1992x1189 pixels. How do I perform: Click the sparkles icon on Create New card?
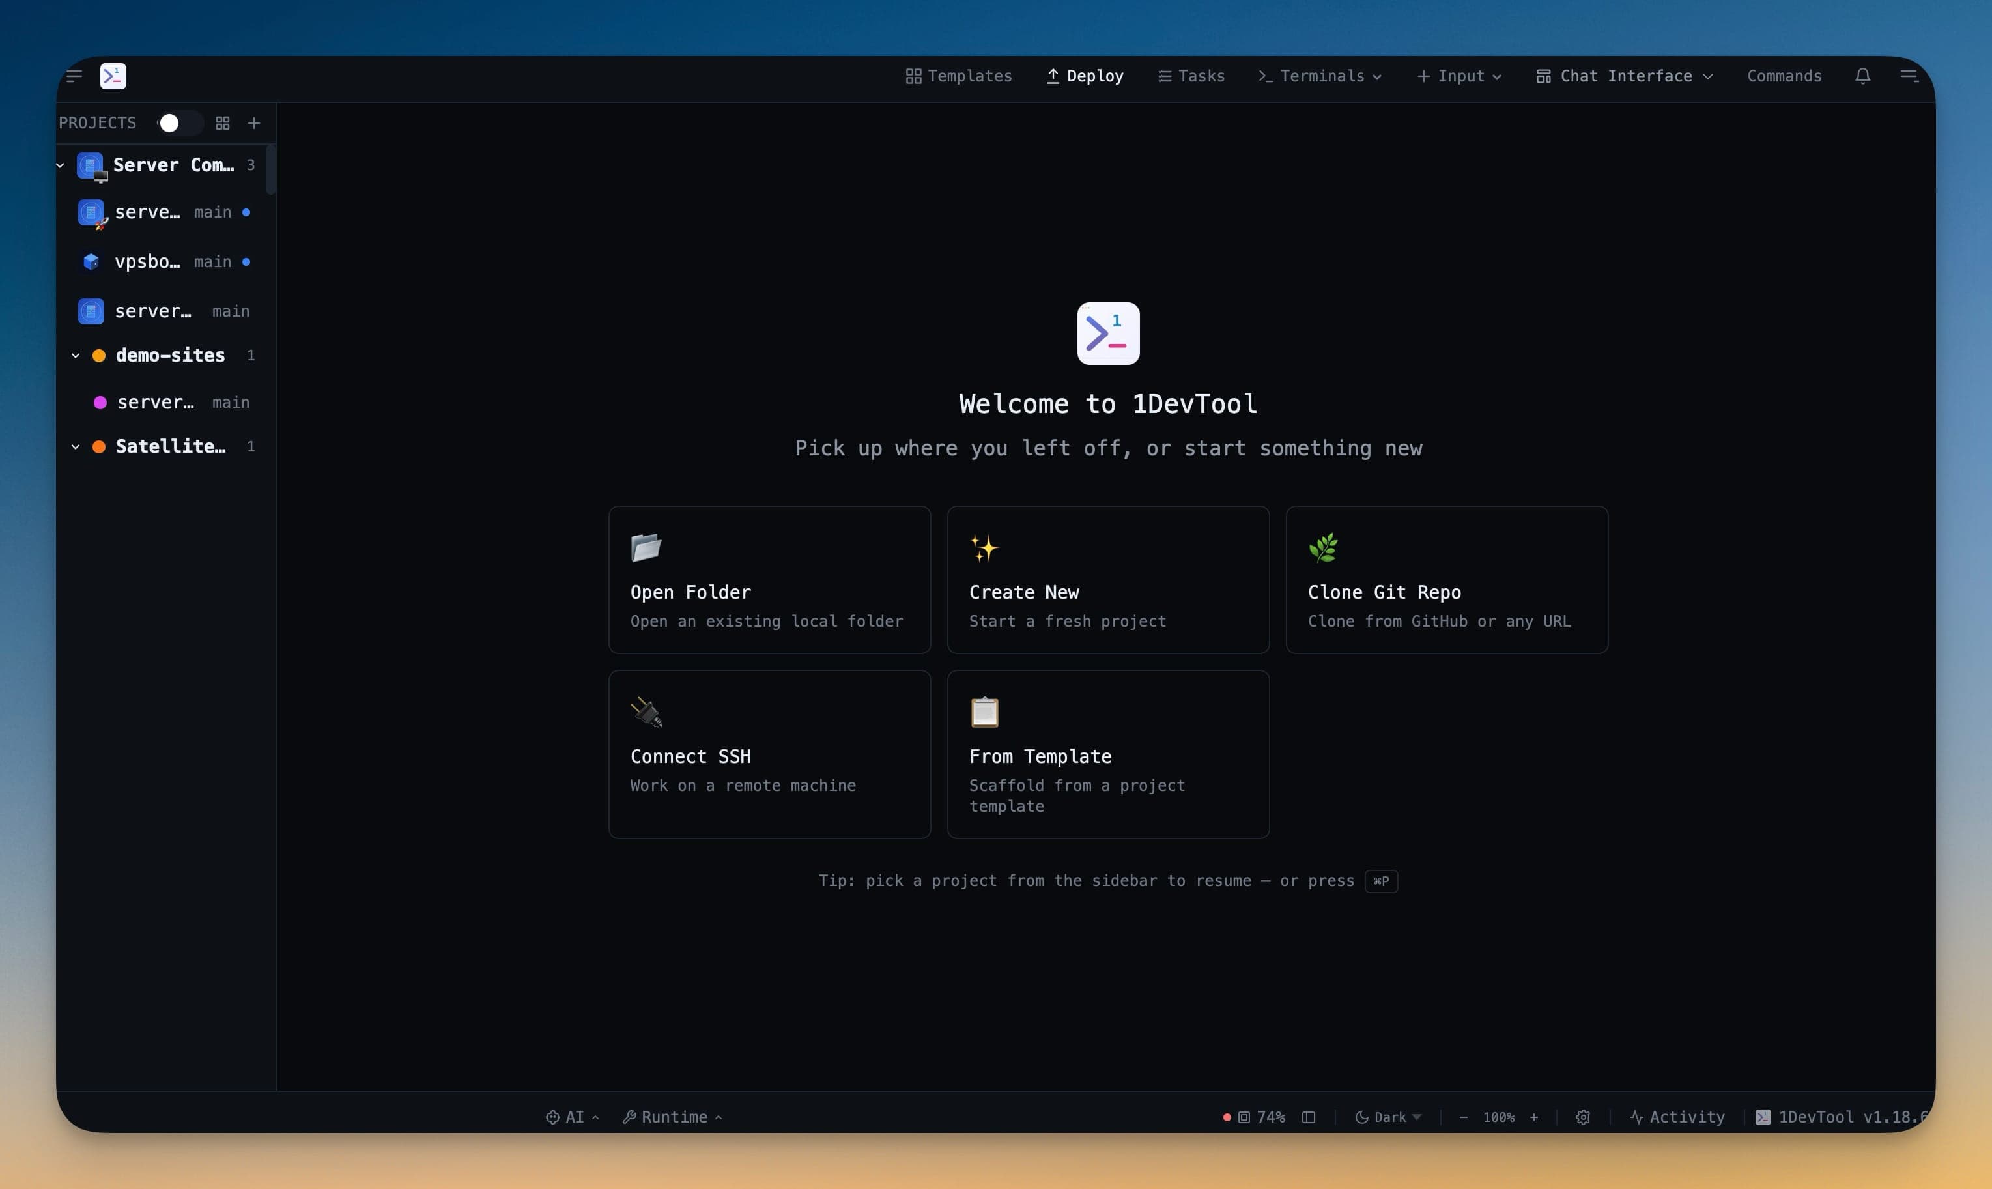tap(984, 548)
